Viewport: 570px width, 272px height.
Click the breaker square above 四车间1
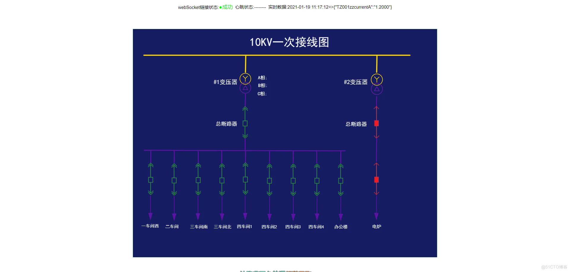coord(246,180)
